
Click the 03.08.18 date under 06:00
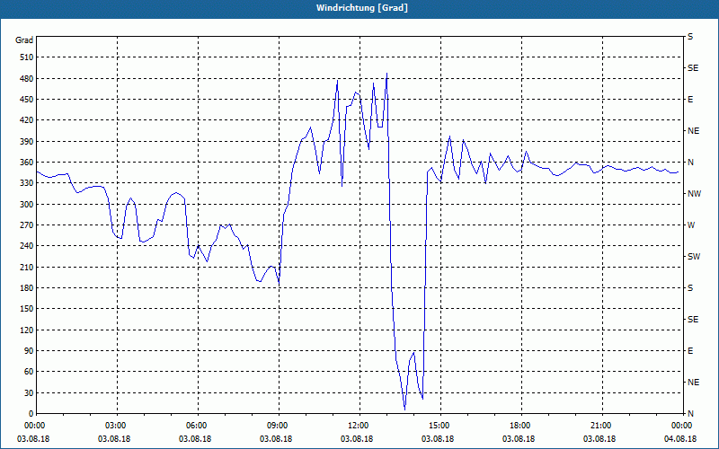tap(195, 439)
